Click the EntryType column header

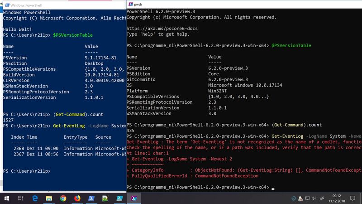(x=76, y=137)
